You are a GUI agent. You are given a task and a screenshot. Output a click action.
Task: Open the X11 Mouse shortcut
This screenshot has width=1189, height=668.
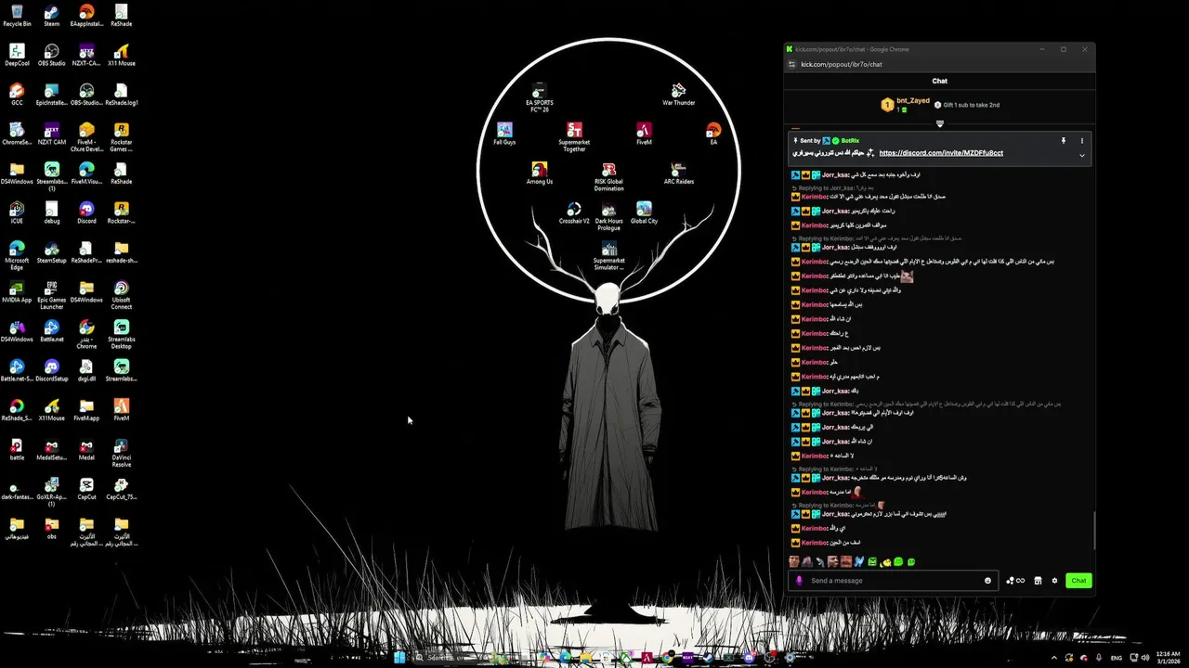(121, 55)
